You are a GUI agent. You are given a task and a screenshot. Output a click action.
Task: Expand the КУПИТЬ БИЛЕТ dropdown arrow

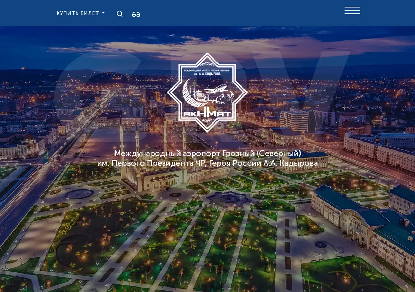coord(103,13)
